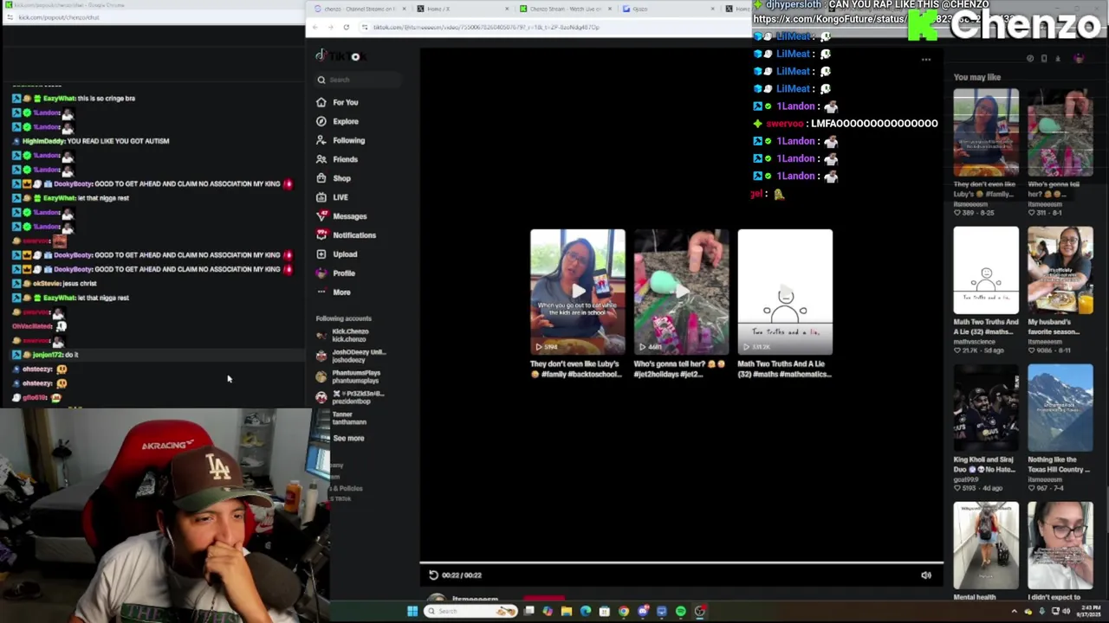
Task: Open Discord from taskbar
Action: pos(643,612)
